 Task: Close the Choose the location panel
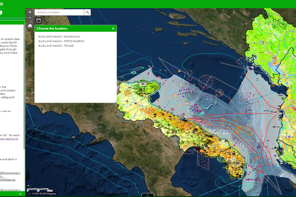pos(113,29)
